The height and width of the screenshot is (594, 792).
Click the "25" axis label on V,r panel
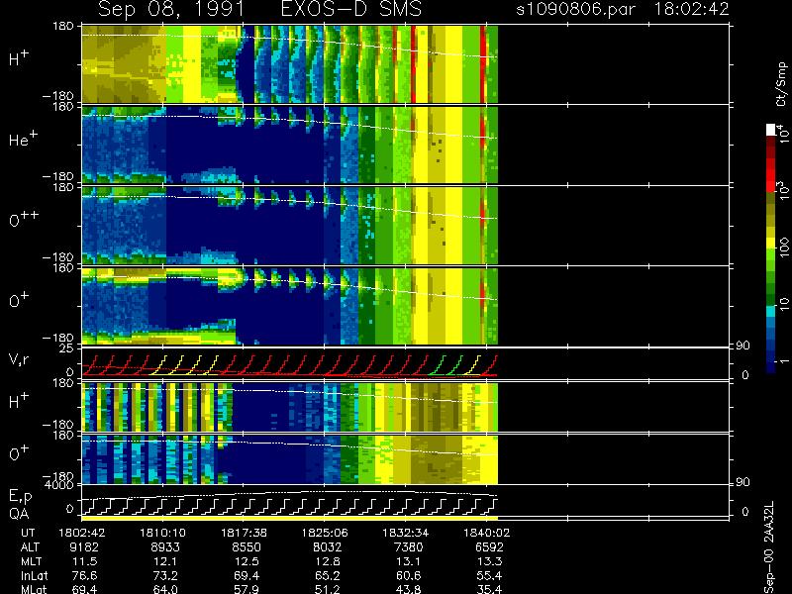(x=68, y=348)
